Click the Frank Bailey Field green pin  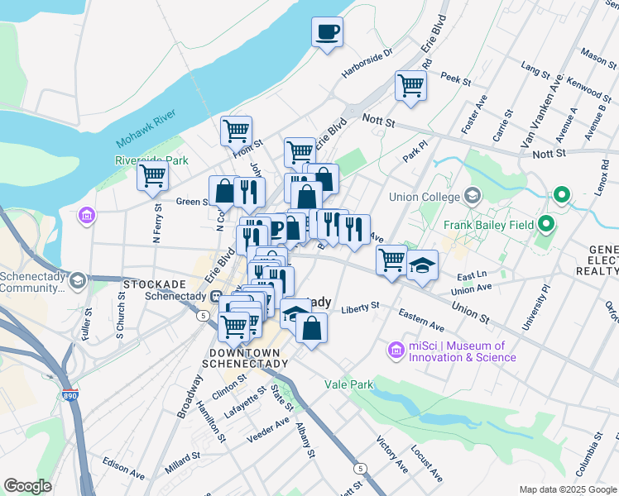point(546,224)
